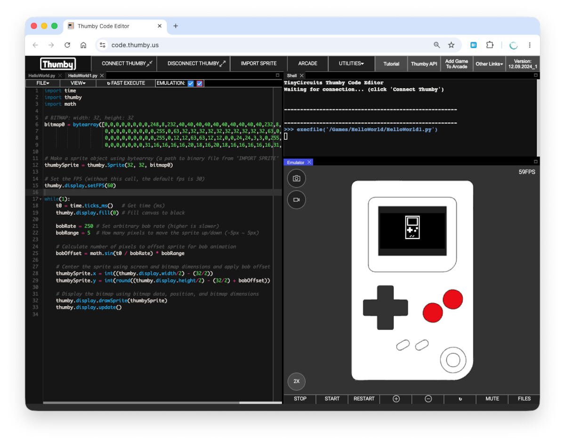
Task: Click the version 12.09.2024_1 label
Action: (523, 64)
